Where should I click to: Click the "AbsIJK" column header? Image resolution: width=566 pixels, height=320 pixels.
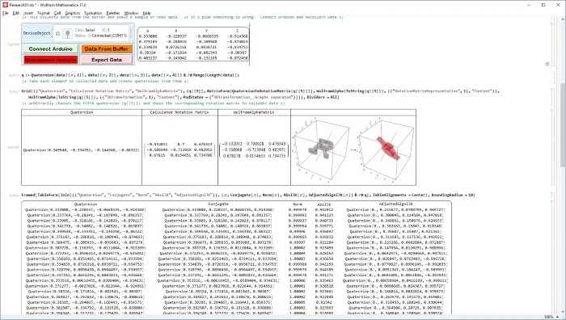[x=323, y=204]
